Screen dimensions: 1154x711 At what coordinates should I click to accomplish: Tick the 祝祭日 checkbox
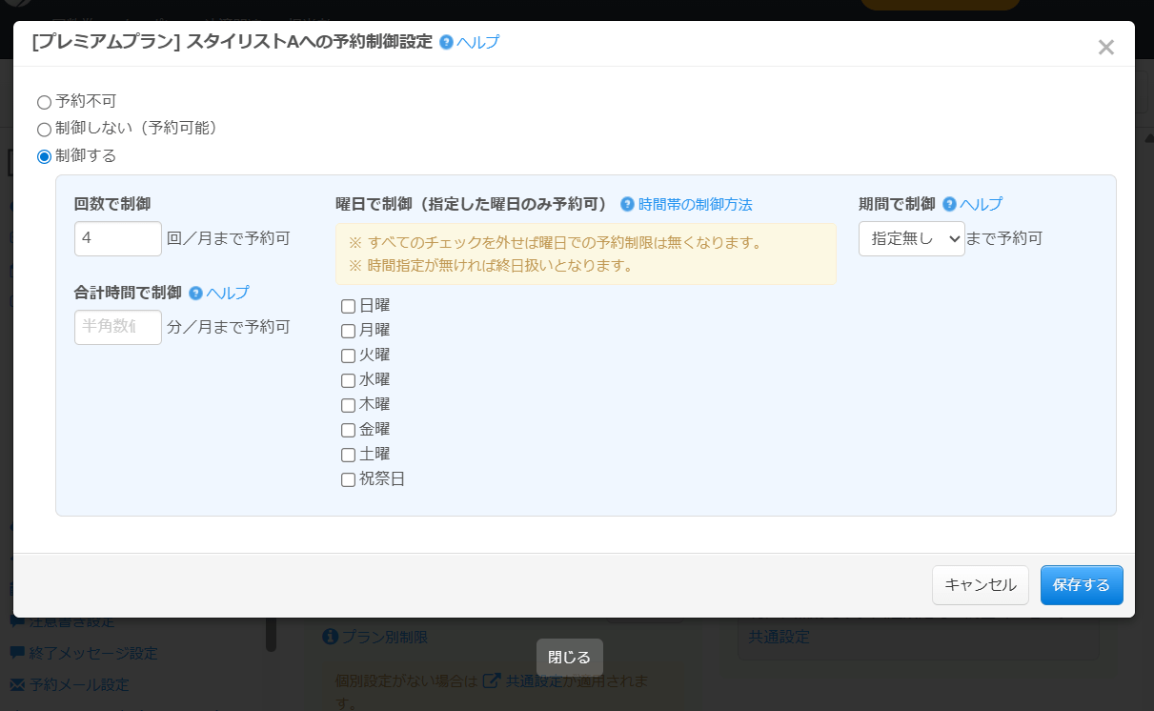[348, 480]
